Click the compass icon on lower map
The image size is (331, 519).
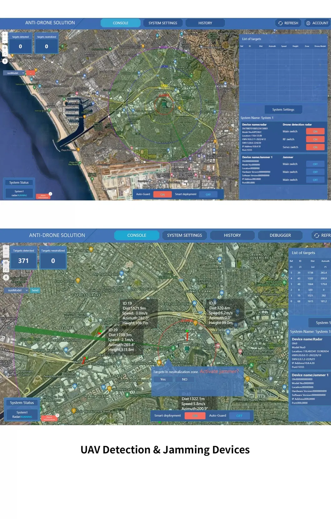pyautogui.click(x=6, y=277)
